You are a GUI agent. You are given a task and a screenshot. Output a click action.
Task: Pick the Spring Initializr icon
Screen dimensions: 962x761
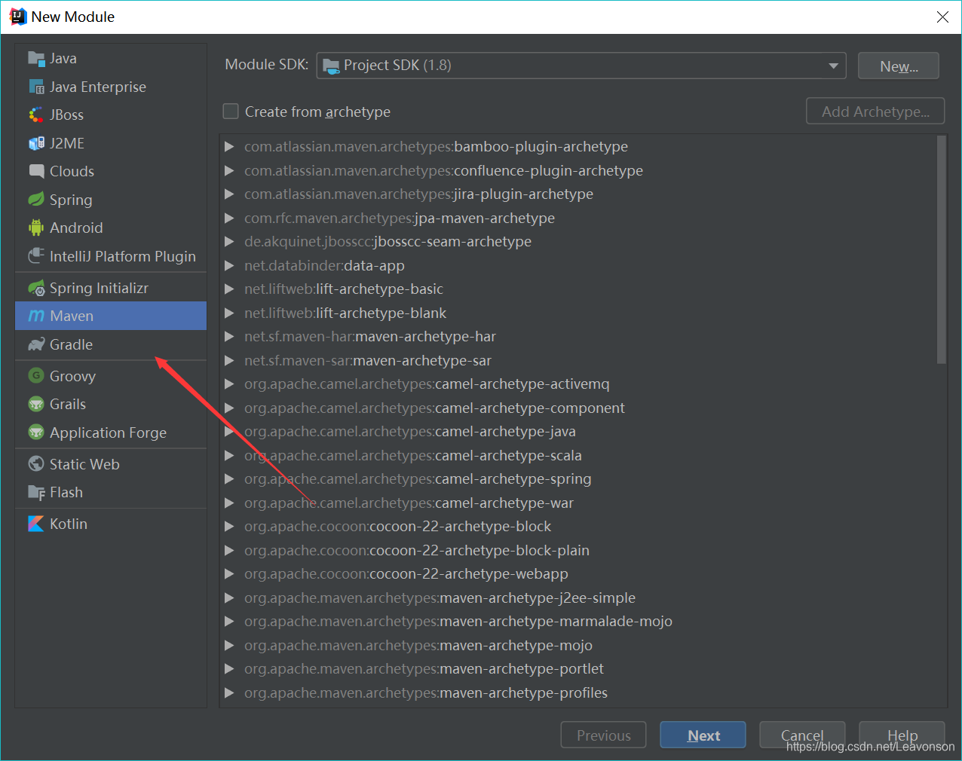[36, 288]
